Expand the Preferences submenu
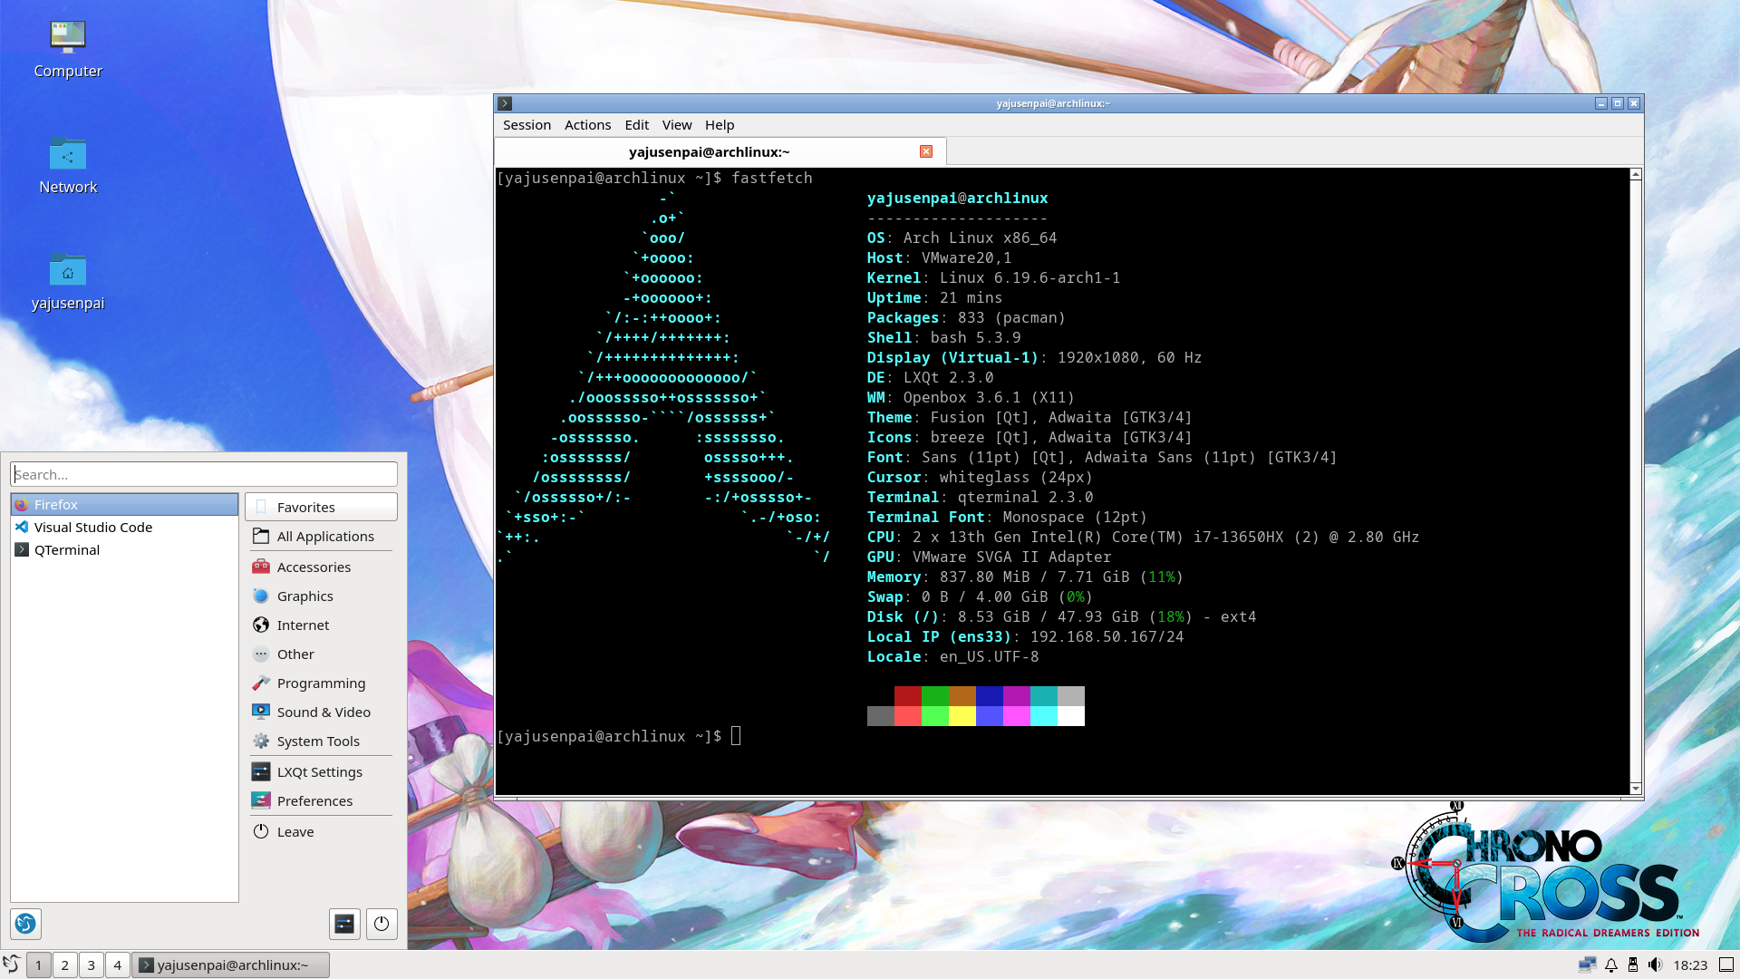The width and height of the screenshot is (1740, 979). 314,801
